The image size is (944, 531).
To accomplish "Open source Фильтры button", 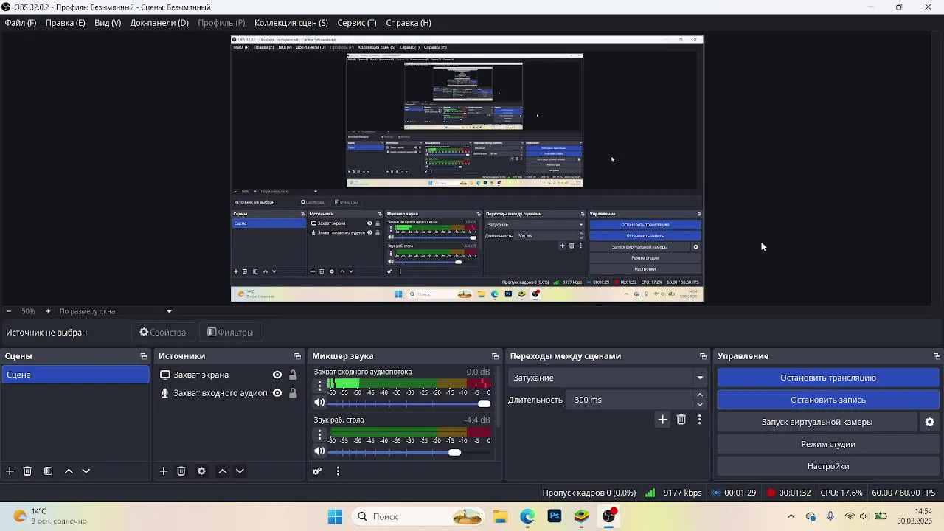I will (x=230, y=333).
